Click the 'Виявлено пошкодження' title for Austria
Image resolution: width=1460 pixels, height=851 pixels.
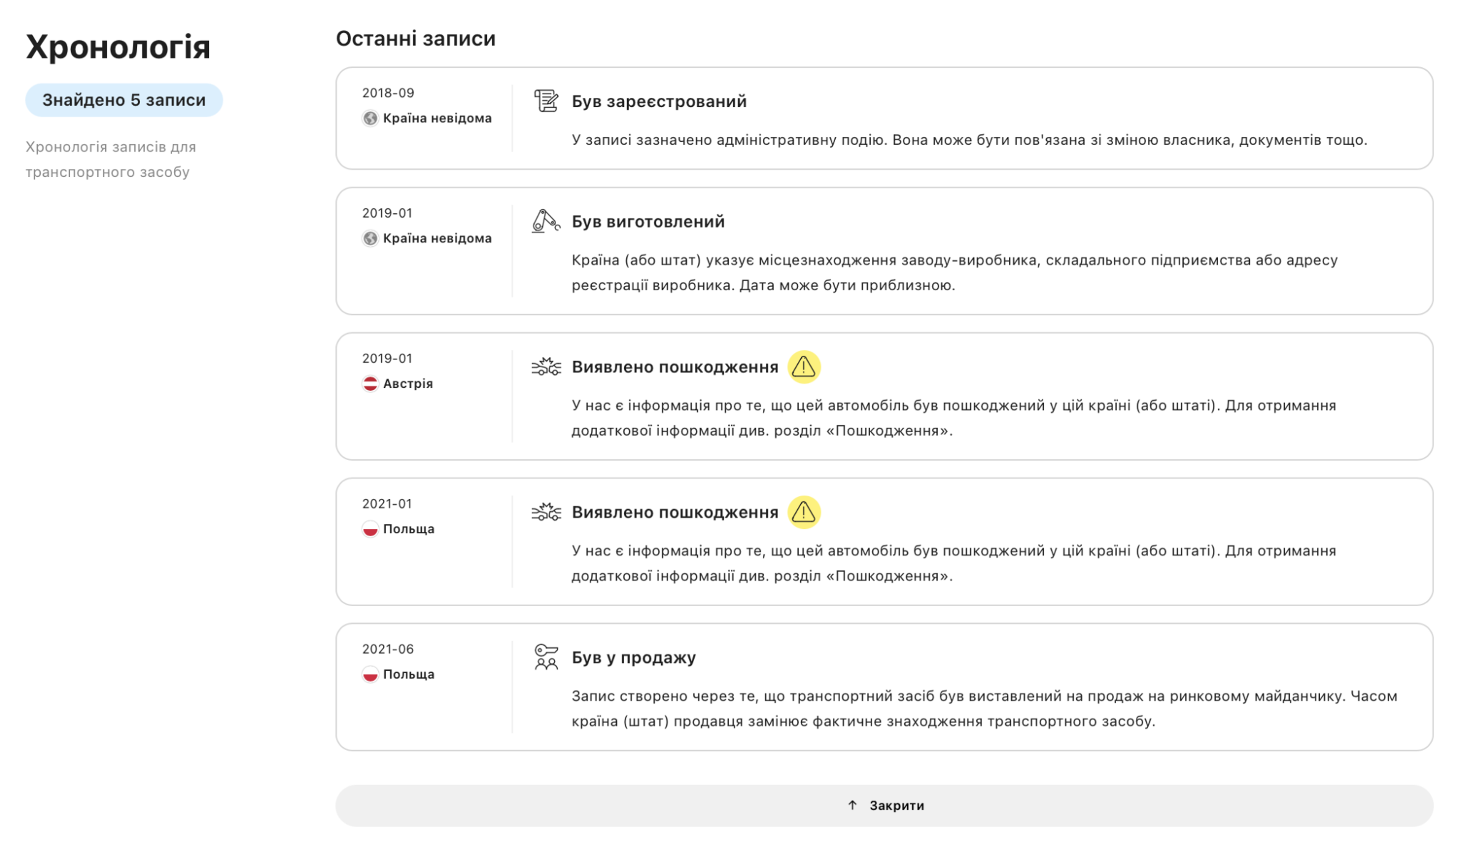pyautogui.click(x=674, y=367)
